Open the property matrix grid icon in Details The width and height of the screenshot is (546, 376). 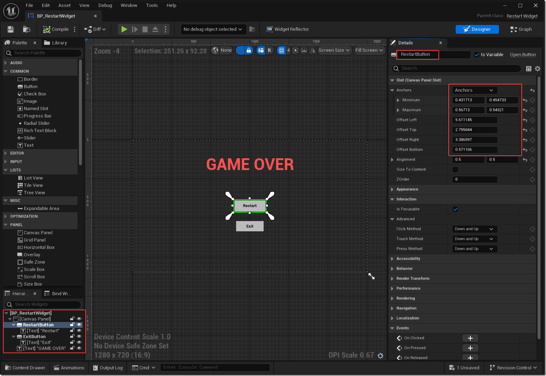(x=529, y=69)
